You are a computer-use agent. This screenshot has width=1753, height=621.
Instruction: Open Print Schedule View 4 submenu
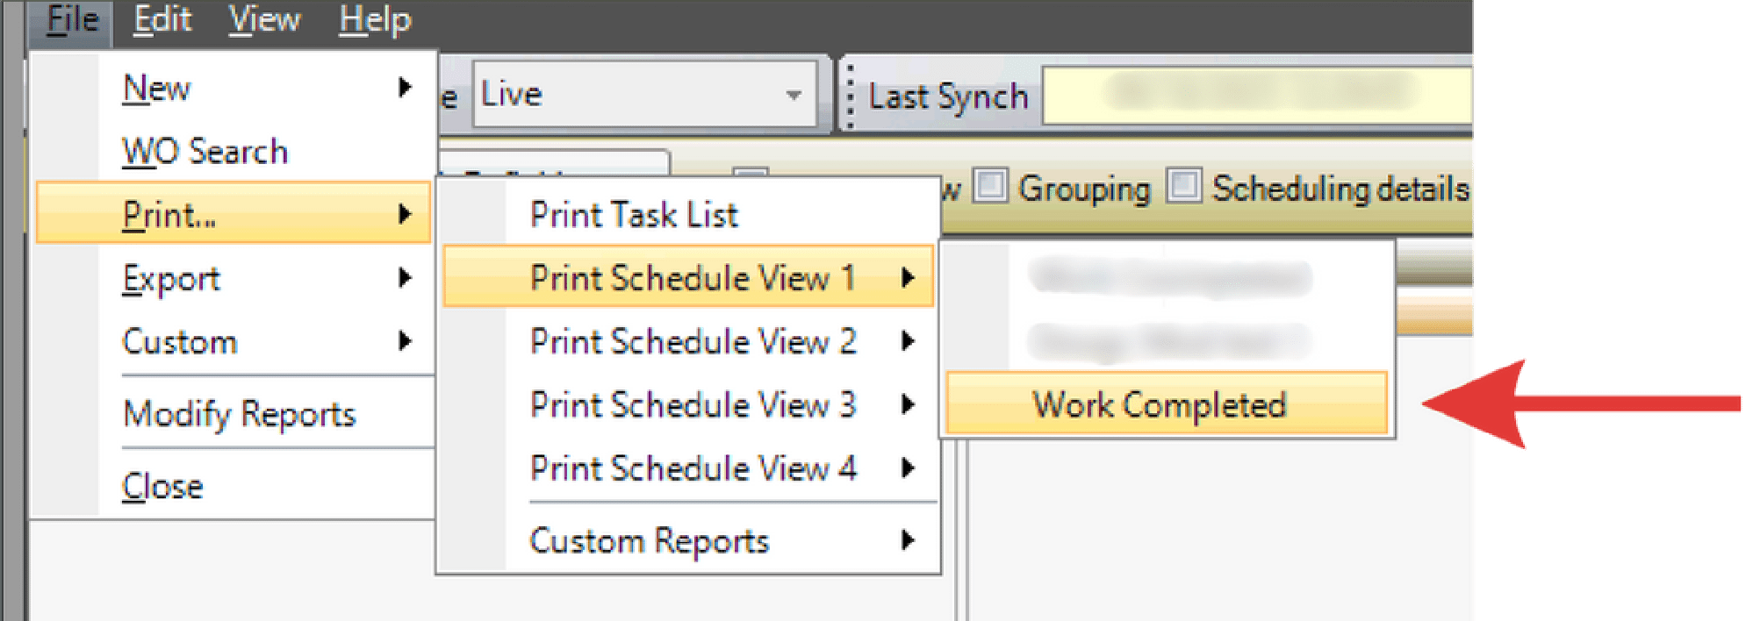(693, 468)
